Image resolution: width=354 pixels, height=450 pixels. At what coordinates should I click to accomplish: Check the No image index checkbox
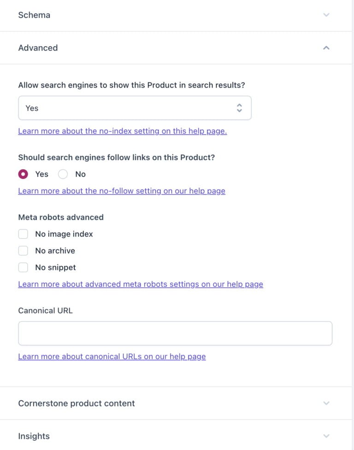pyautogui.click(x=23, y=234)
